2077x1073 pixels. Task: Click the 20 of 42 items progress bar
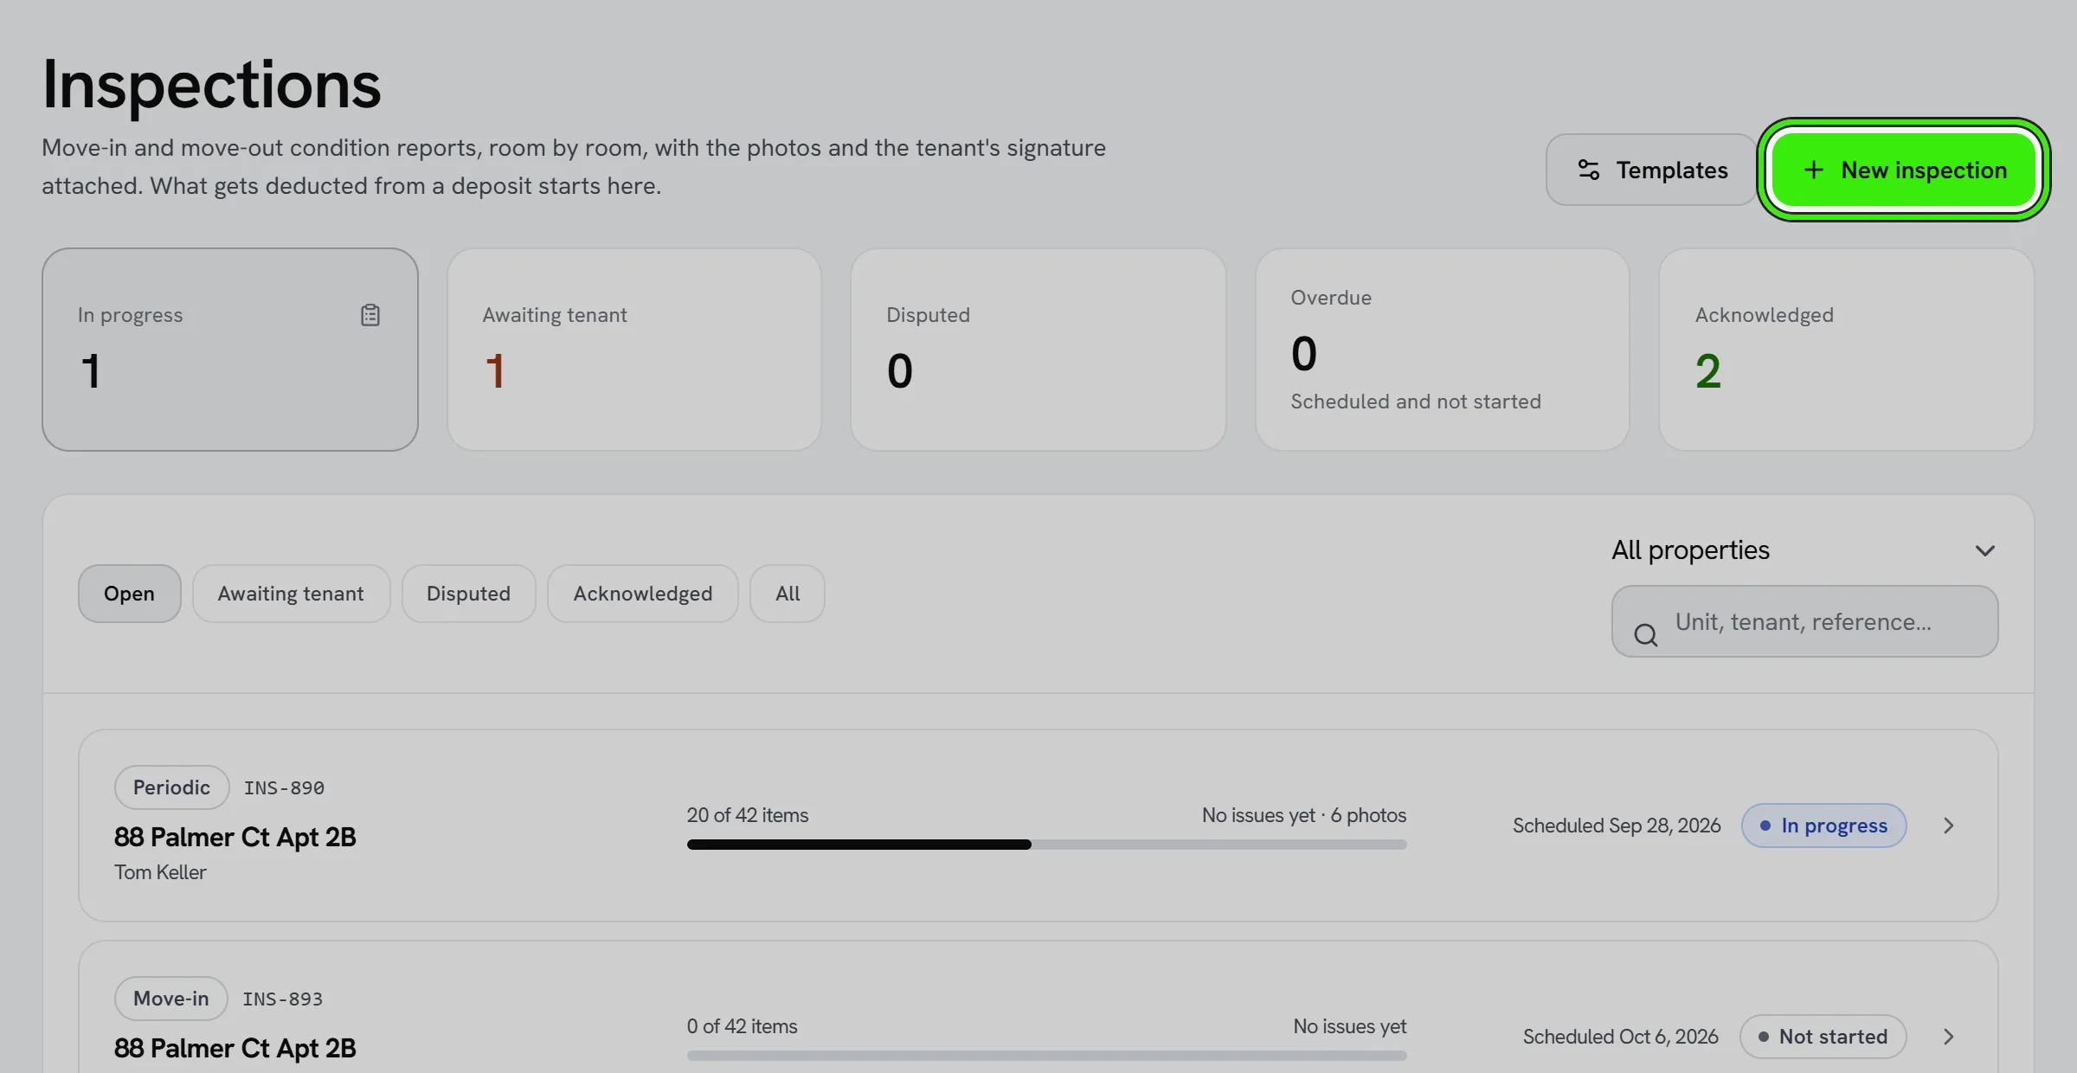coord(1046,845)
